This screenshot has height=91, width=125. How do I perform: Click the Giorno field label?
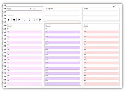point(11,15)
